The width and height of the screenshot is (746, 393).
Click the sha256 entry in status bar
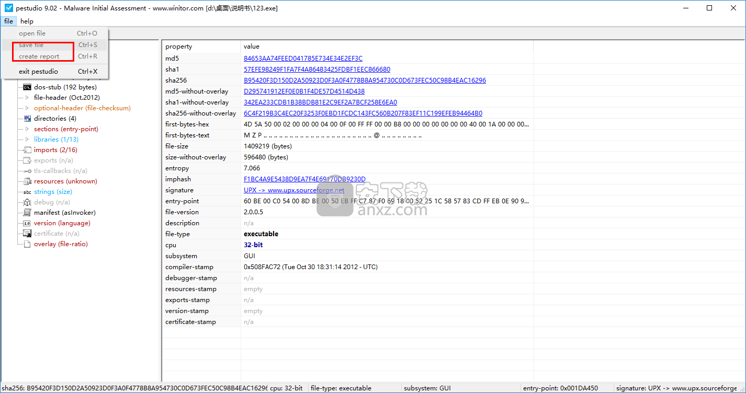click(134, 388)
